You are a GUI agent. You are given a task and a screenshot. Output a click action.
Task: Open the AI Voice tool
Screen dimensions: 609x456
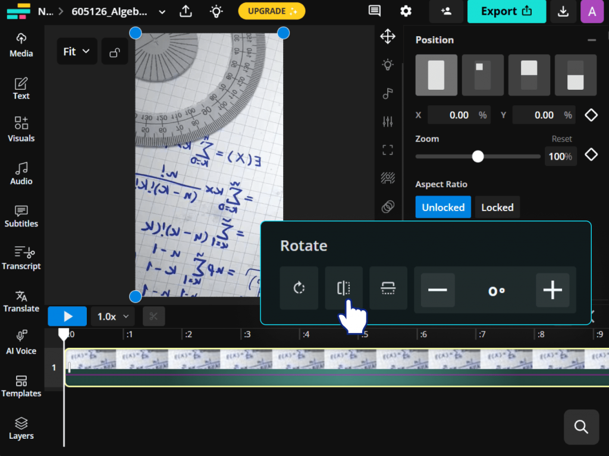click(x=21, y=343)
